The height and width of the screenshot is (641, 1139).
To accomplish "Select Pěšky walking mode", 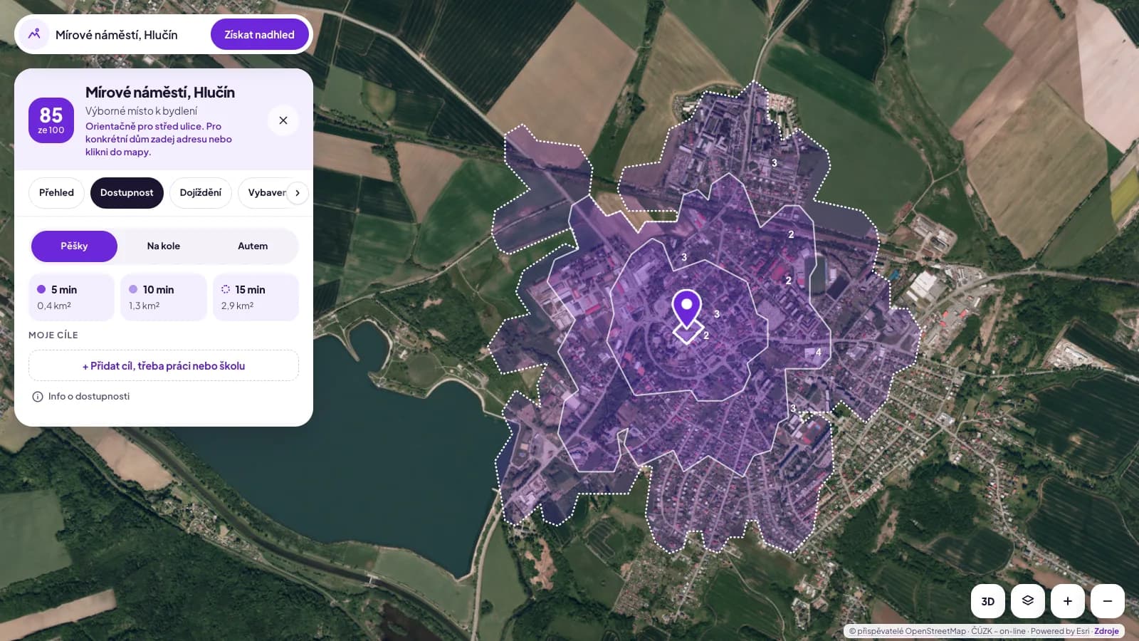I will point(74,246).
